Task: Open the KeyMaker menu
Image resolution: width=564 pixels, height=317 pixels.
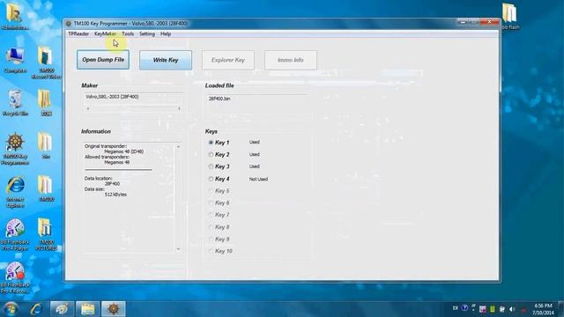Action: pos(105,33)
